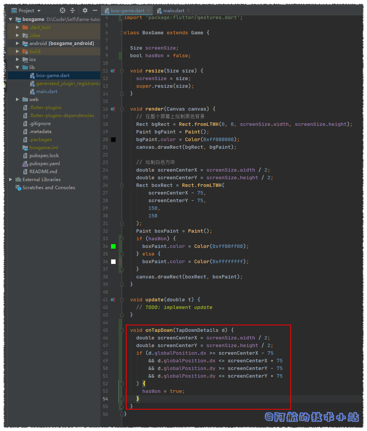Collapse the lib folder

[18, 68]
